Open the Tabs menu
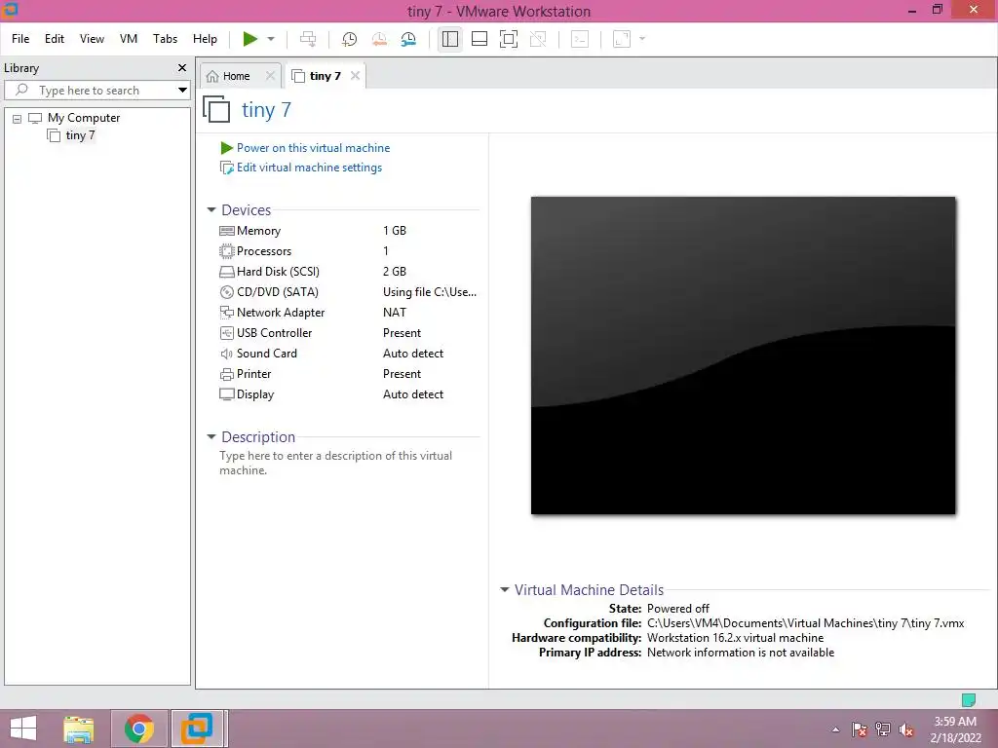Viewport: 998px width, 748px height. point(165,39)
